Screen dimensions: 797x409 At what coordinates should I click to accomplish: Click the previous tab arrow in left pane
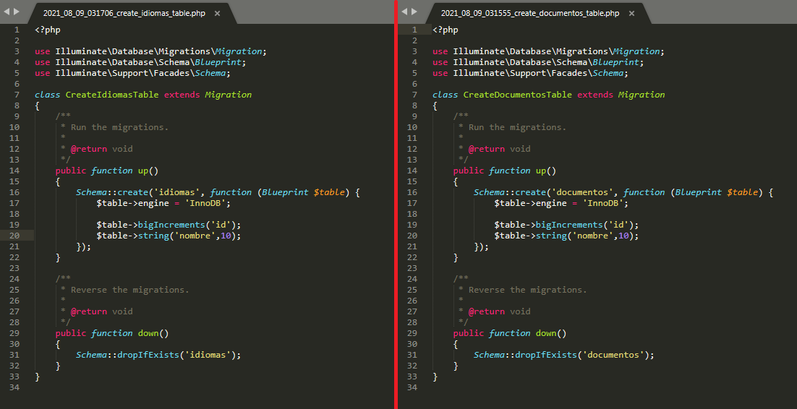[7, 12]
